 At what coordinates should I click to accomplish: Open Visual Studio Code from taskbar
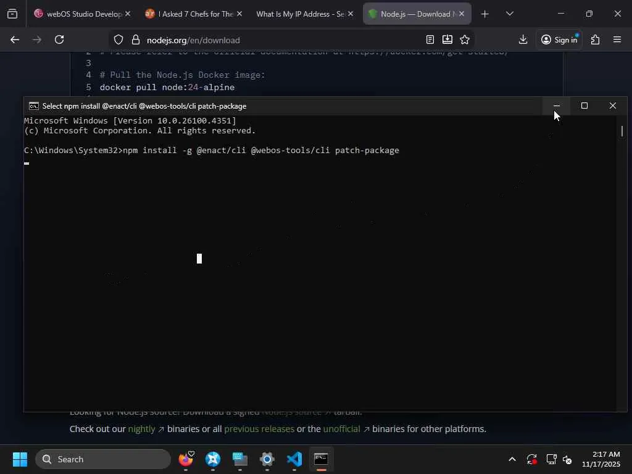(294, 459)
